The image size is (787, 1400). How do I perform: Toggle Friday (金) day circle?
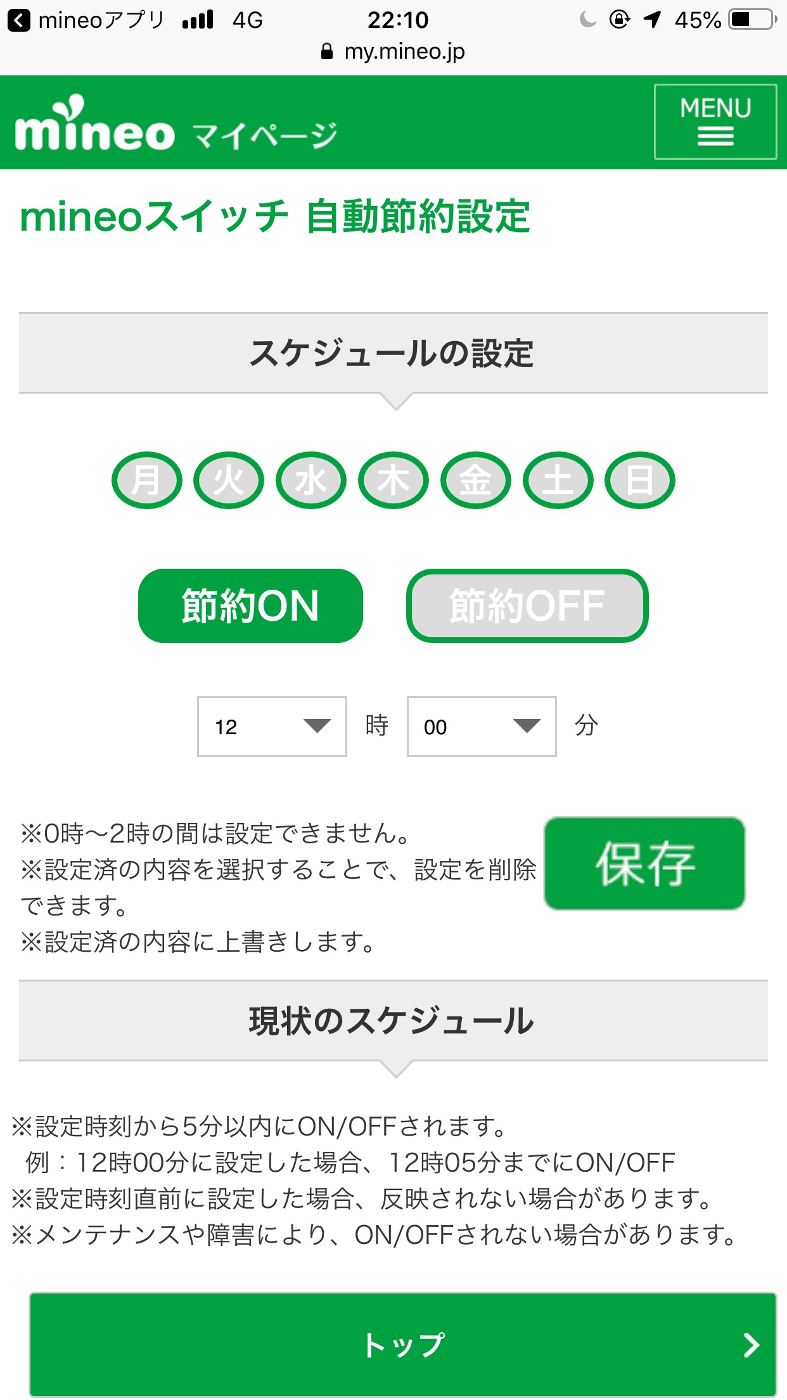476,481
